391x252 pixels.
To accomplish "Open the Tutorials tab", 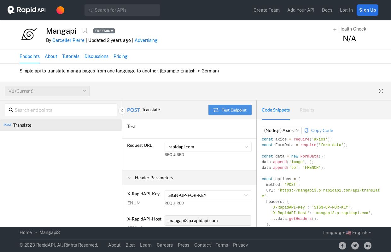I will [71, 56].
